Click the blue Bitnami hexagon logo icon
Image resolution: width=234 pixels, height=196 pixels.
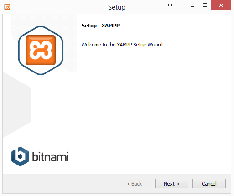tap(20, 156)
